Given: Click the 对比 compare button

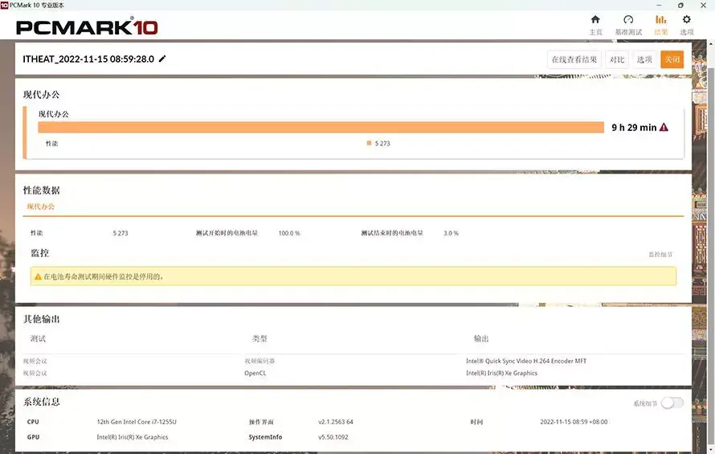Looking at the screenshot, I should click(616, 59).
